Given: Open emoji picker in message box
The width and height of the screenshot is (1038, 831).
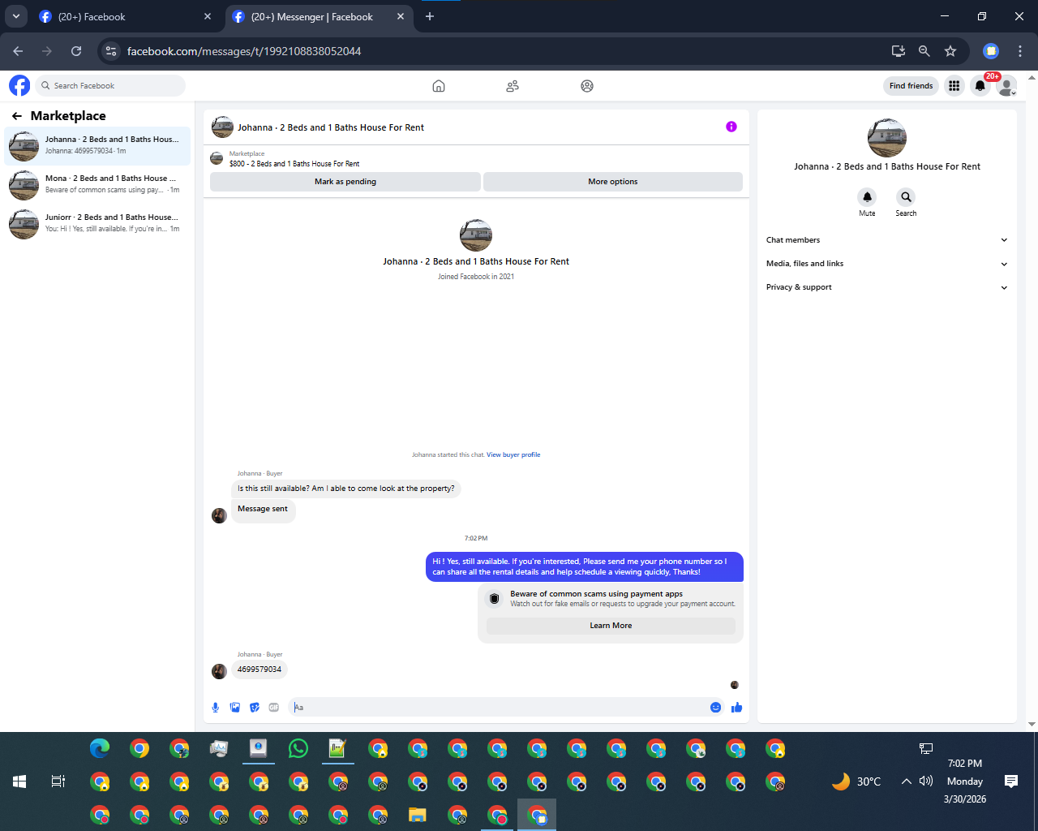Looking at the screenshot, I should (715, 708).
